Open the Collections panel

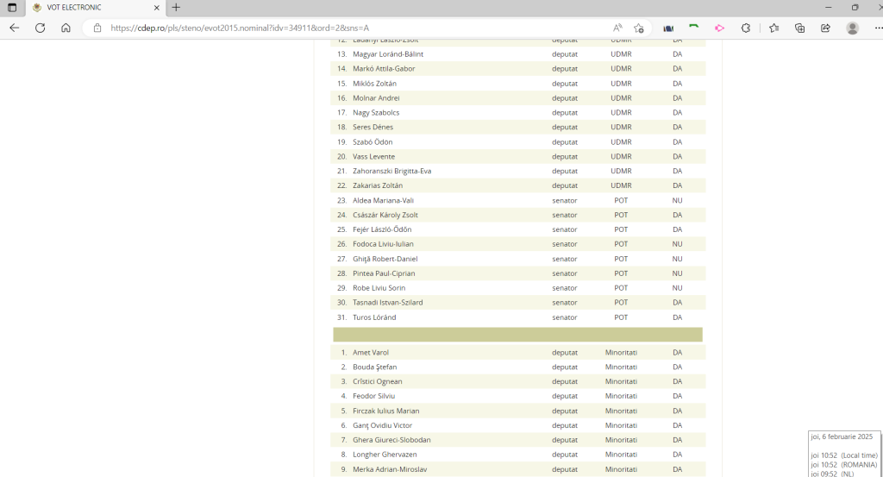coord(800,28)
